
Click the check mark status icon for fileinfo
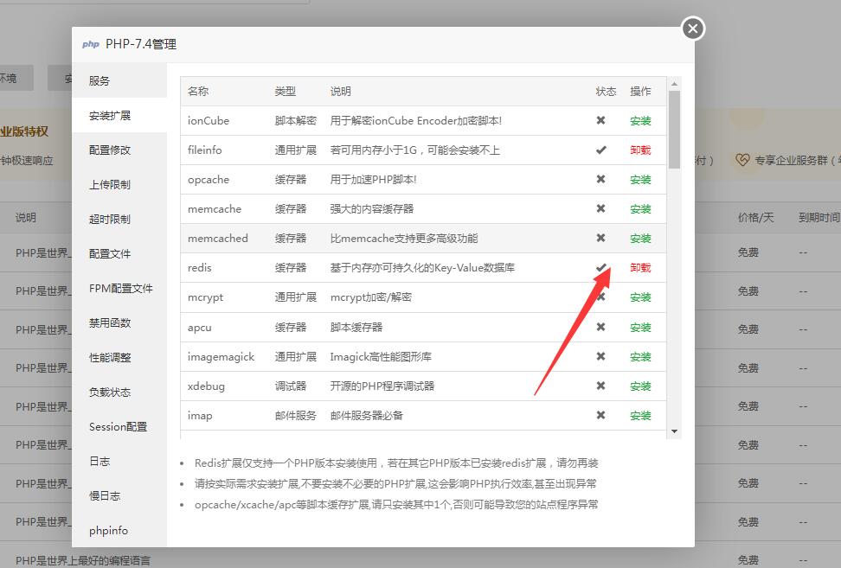[601, 150]
